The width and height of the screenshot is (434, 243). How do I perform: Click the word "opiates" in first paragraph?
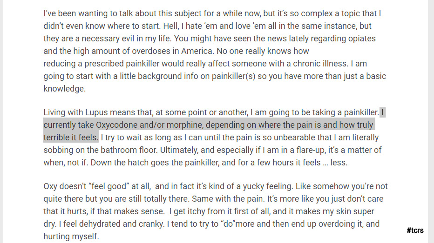tap(362, 39)
